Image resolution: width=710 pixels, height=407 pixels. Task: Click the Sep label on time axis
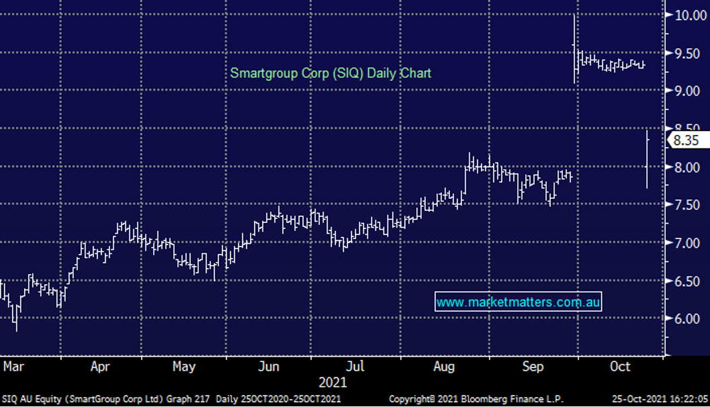click(x=532, y=367)
